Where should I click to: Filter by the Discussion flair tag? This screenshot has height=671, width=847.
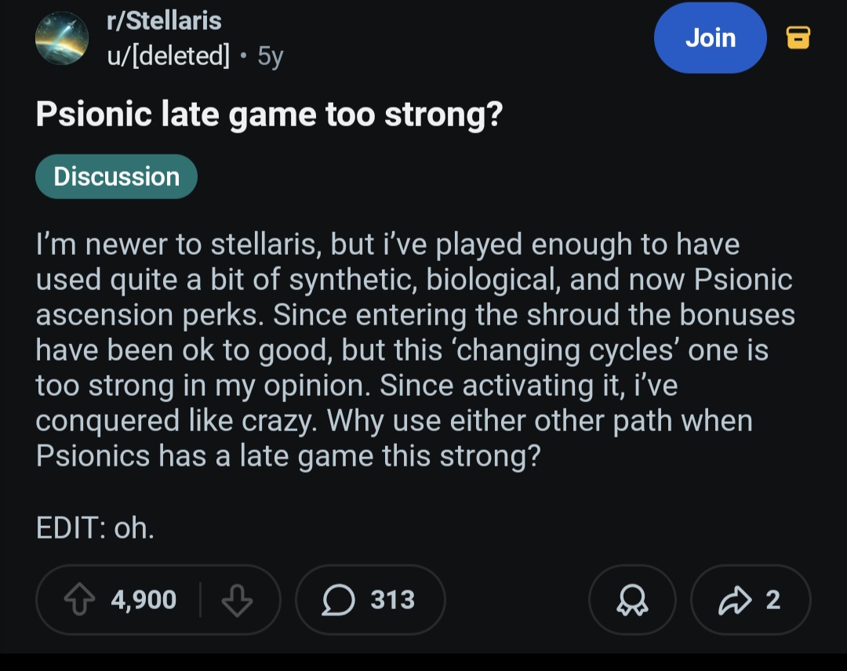(x=116, y=176)
